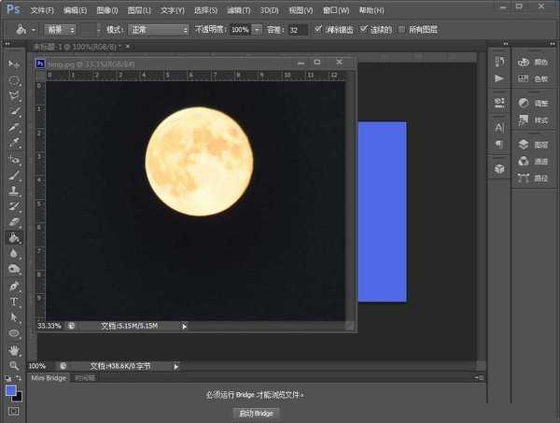Viewport: 560px width, 423px height.
Task: Expand the 不透明度 opacity dropdown arrow
Action: (x=256, y=30)
